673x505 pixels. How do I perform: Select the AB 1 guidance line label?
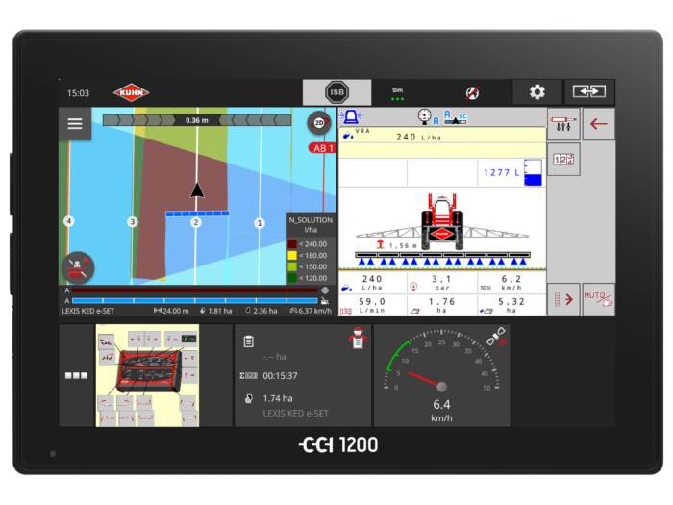point(322,148)
